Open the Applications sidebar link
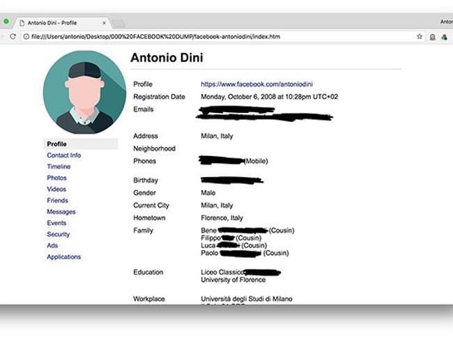Image resolution: width=453 pixels, height=338 pixels. (x=63, y=257)
